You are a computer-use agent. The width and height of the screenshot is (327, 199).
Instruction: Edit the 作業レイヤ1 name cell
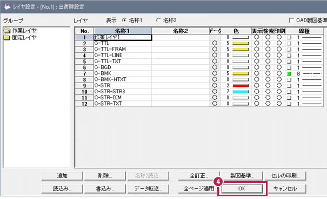click(123, 37)
